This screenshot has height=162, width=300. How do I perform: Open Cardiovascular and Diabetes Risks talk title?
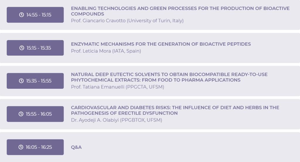click(x=175, y=110)
